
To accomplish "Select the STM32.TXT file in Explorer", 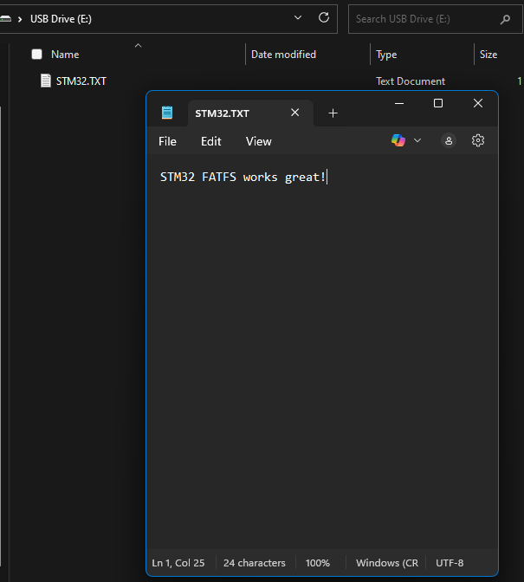I will pos(81,81).
